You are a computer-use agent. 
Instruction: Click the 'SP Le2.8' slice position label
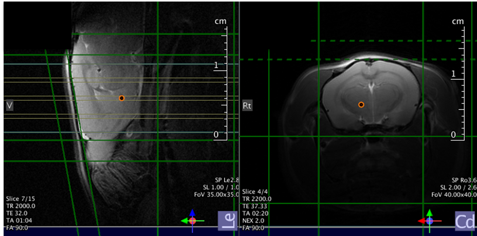pos(227,180)
